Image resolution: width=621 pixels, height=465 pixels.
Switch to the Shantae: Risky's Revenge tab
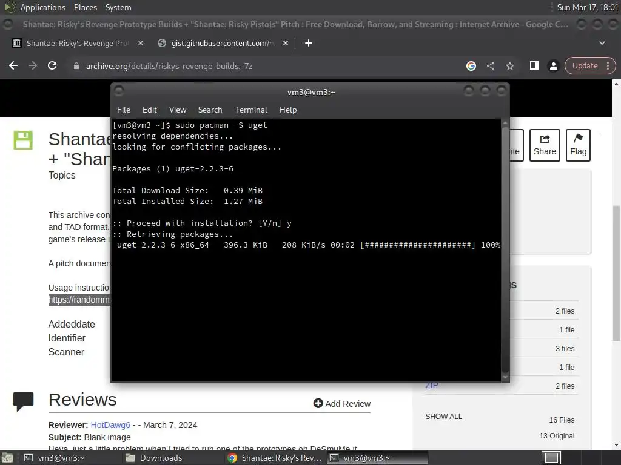click(77, 43)
